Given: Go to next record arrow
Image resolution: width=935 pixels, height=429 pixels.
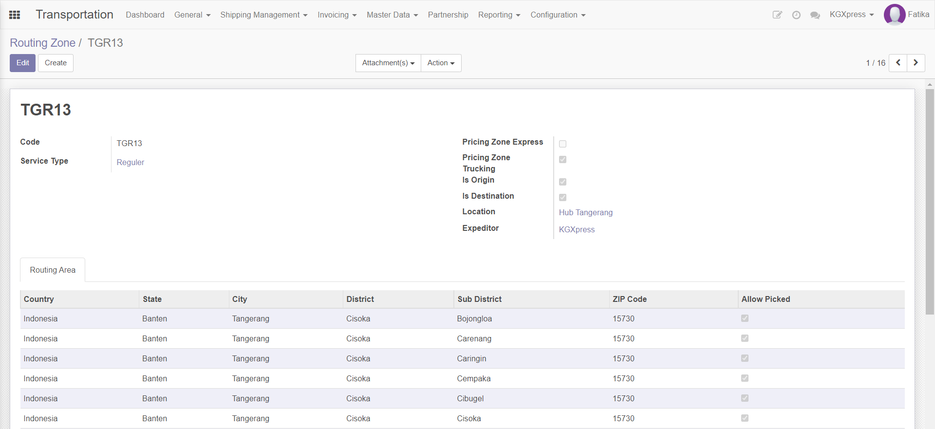Looking at the screenshot, I should point(916,63).
